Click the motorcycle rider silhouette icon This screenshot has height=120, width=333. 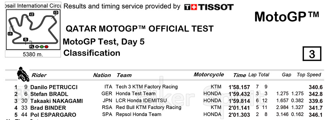point(23,74)
